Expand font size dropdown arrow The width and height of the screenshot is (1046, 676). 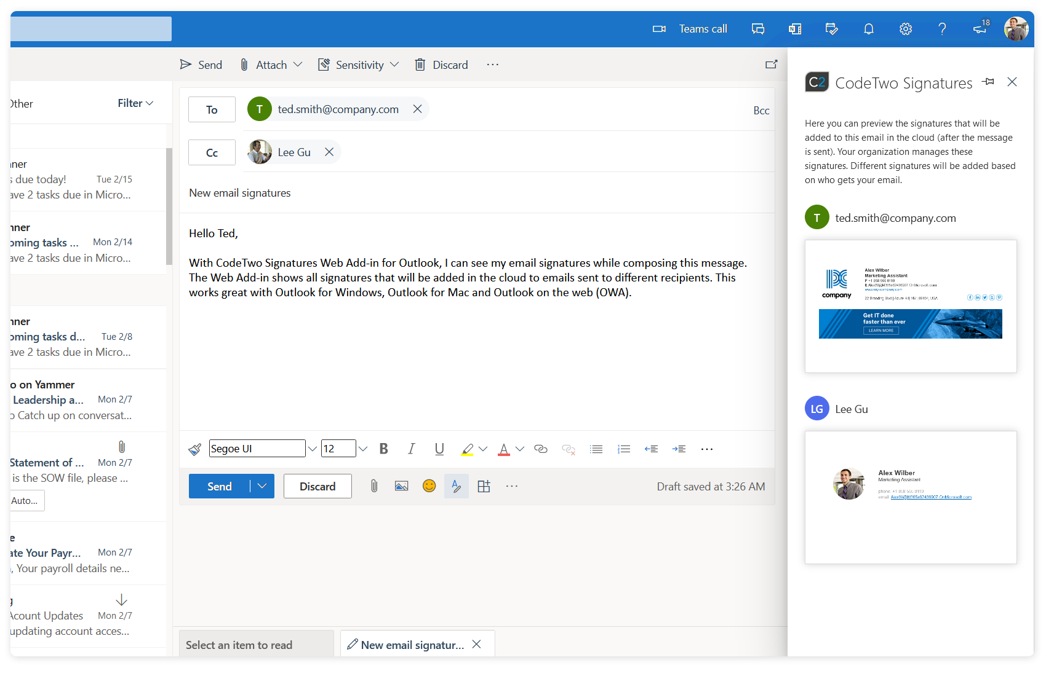click(x=363, y=449)
